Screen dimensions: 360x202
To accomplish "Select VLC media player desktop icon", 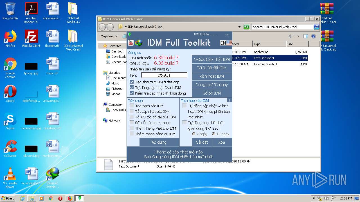I will 10,178.
